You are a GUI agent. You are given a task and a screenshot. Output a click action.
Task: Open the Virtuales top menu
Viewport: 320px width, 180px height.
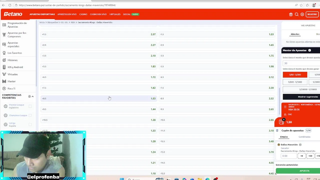coord(115,14)
